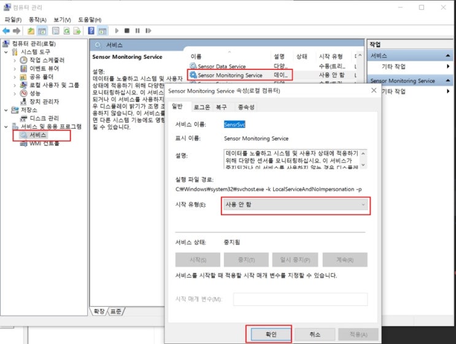Start the service with toolbar play icon
The width and height of the screenshot is (456, 344).
117,31
